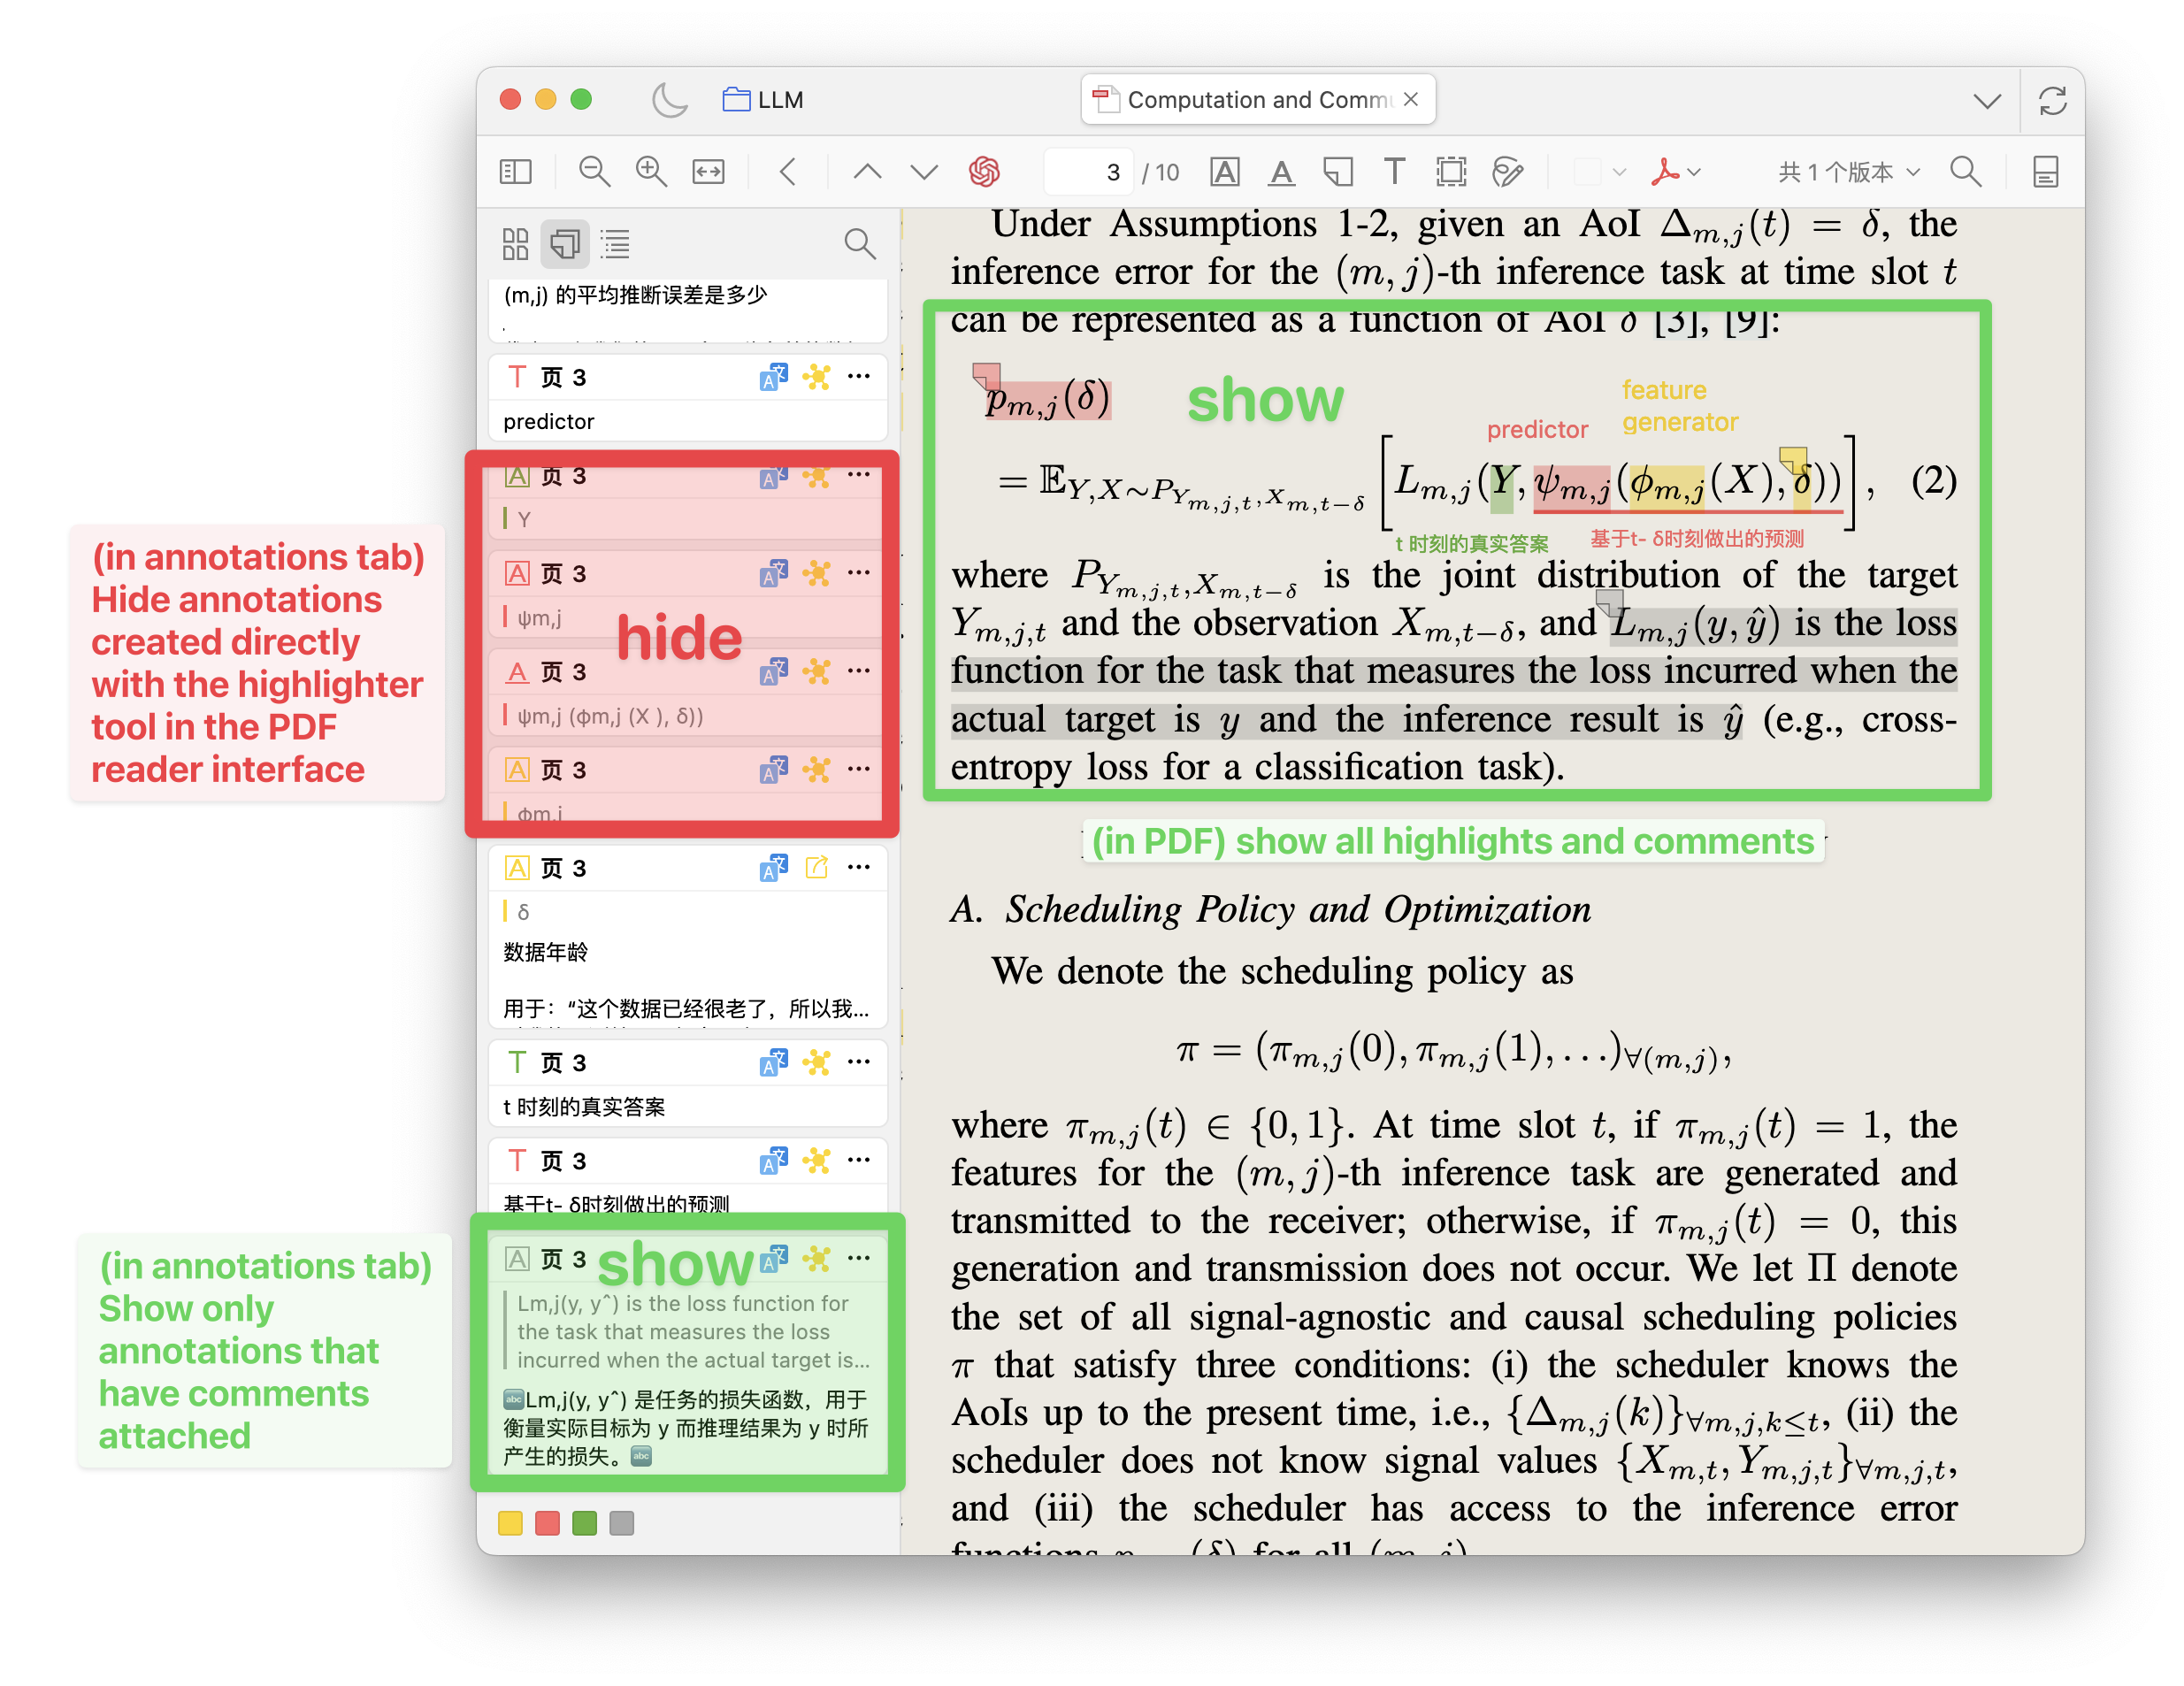Click the page number input field
The height and width of the screenshot is (1686, 2184).
point(1090,172)
